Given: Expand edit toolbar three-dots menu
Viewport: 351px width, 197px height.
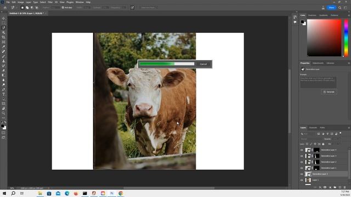Looking at the screenshot, I should [3, 118].
